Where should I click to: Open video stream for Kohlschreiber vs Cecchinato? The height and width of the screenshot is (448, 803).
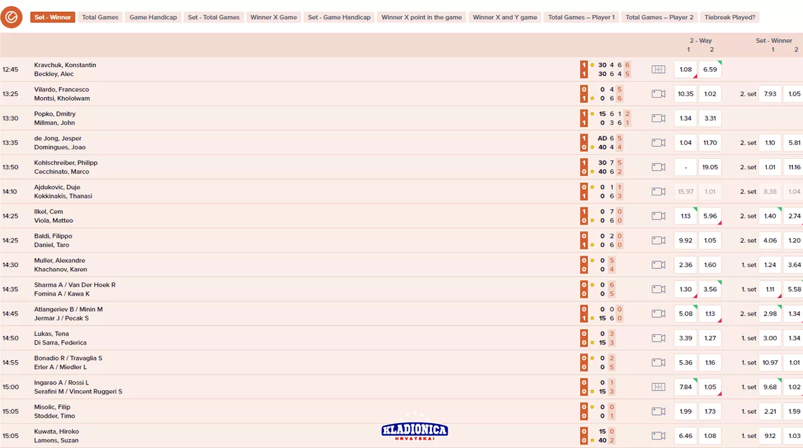658,167
